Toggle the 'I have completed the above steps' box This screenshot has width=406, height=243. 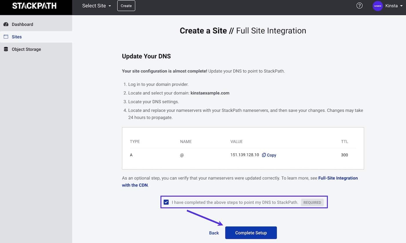[166, 202]
